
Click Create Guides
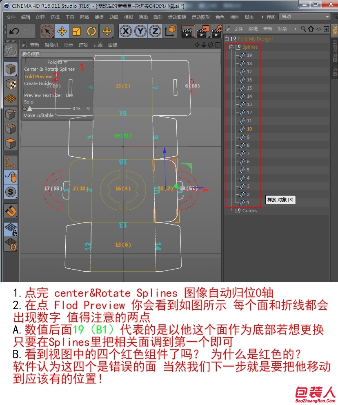pos(39,83)
